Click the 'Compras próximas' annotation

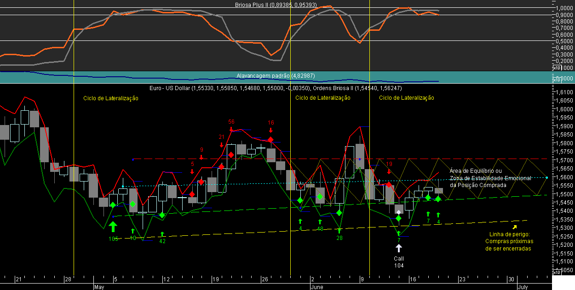click(509, 241)
